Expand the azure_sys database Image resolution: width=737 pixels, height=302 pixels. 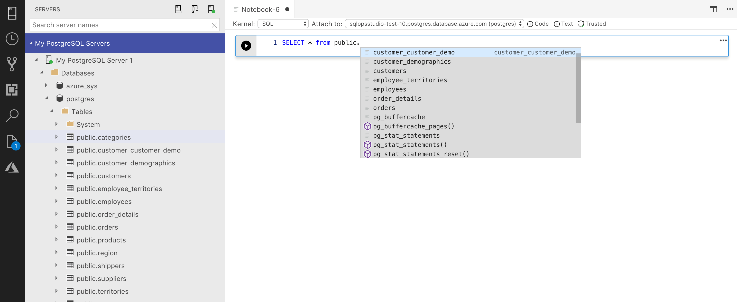tap(46, 86)
